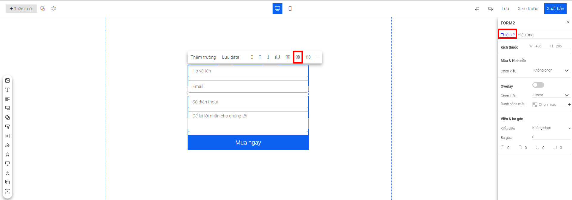Open the layers manager icon next to Thêm mới
Image resolution: width=572 pixels, height=200 pixels.
43,9
